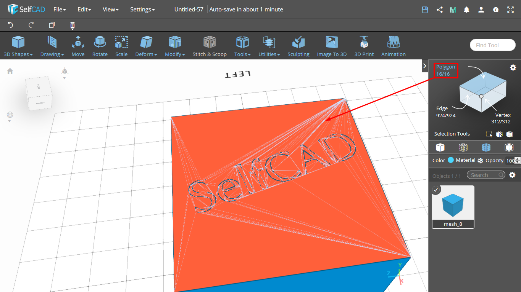Switch to wireframe view mode

[x=463, y=147]
